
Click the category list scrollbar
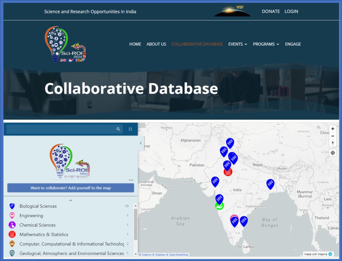pyautogui.click(x=136, y=225)
